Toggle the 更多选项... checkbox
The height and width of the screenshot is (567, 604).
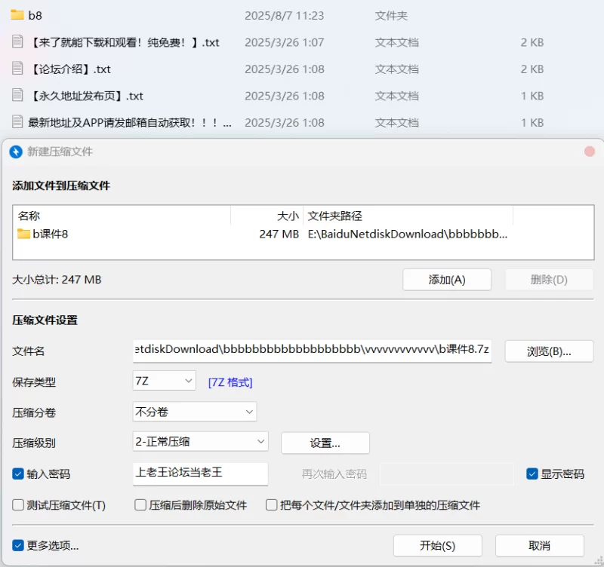pyautogui.click(x=17, y=545)
